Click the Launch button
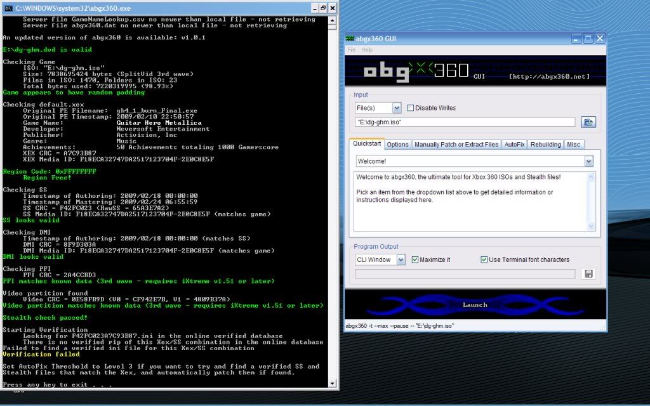This screenshot has width=650, height=406. click(x=475, y=305)
